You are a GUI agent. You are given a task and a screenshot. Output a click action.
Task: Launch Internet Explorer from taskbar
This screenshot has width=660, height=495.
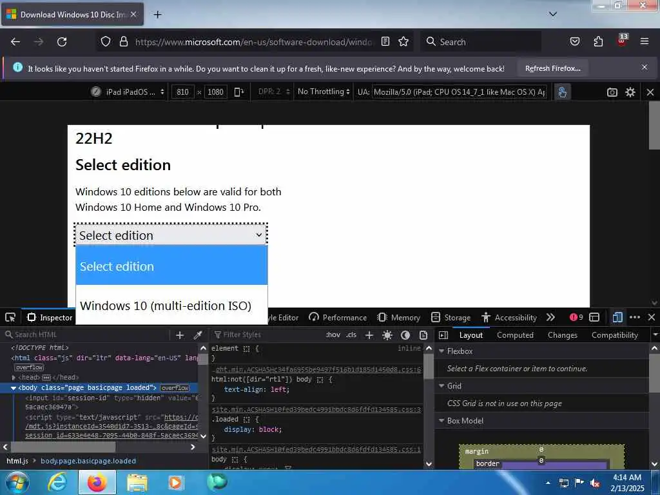click(x=57, y=482)
